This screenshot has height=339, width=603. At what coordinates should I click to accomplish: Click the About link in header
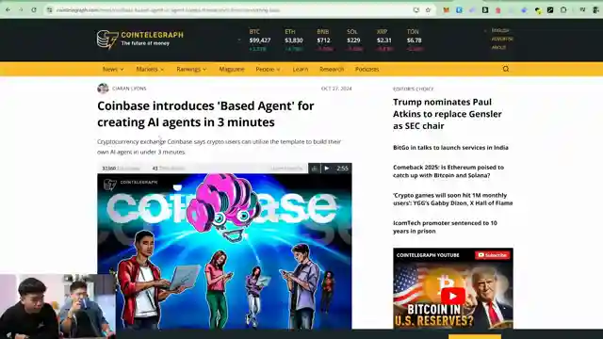pos(498,47)
